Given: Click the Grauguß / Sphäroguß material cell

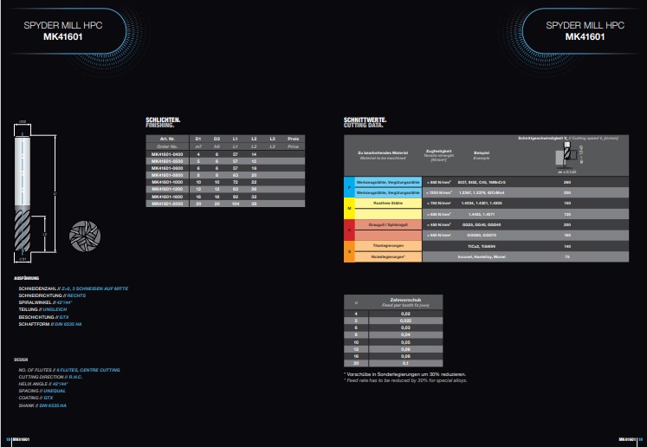Looking at the screenshot, I should (388, 225).
